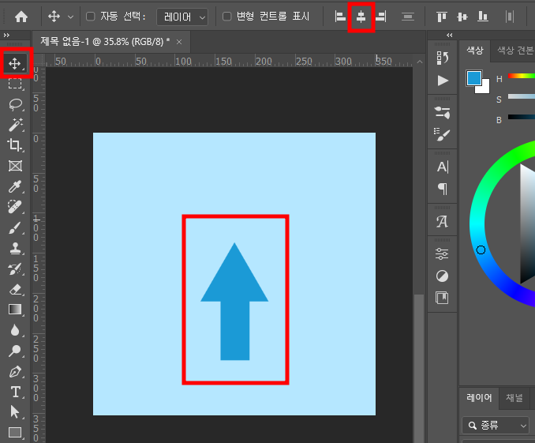Image resolution: width=535 pixels, height=443 pixels.
Task: Enable the 변형 컨트롤 표시 checkbox
Action: [227, 17]
